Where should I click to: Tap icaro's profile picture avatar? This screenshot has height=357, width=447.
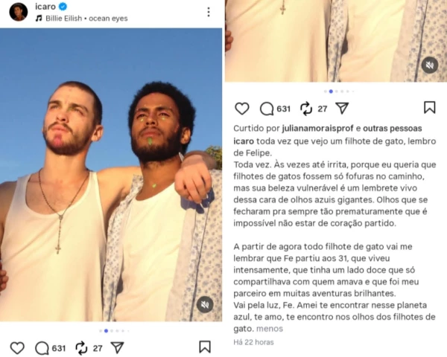coord(18,12)
